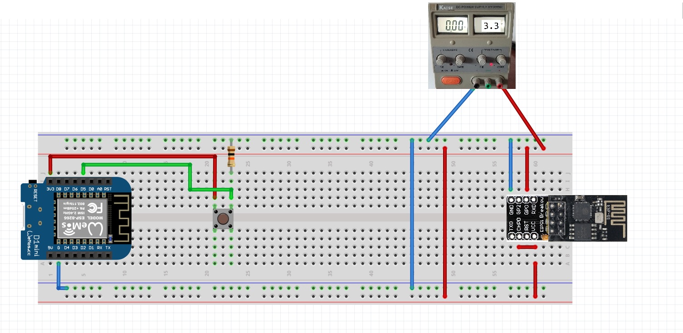The width and height of the screenshot is (683, 333).
Task: Click the ESP-8266 metal shield on the Wemos
Action: coord(83,215)
